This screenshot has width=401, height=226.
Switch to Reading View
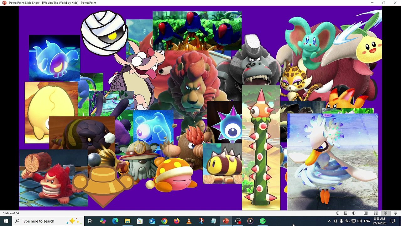(x=386, y=213)
